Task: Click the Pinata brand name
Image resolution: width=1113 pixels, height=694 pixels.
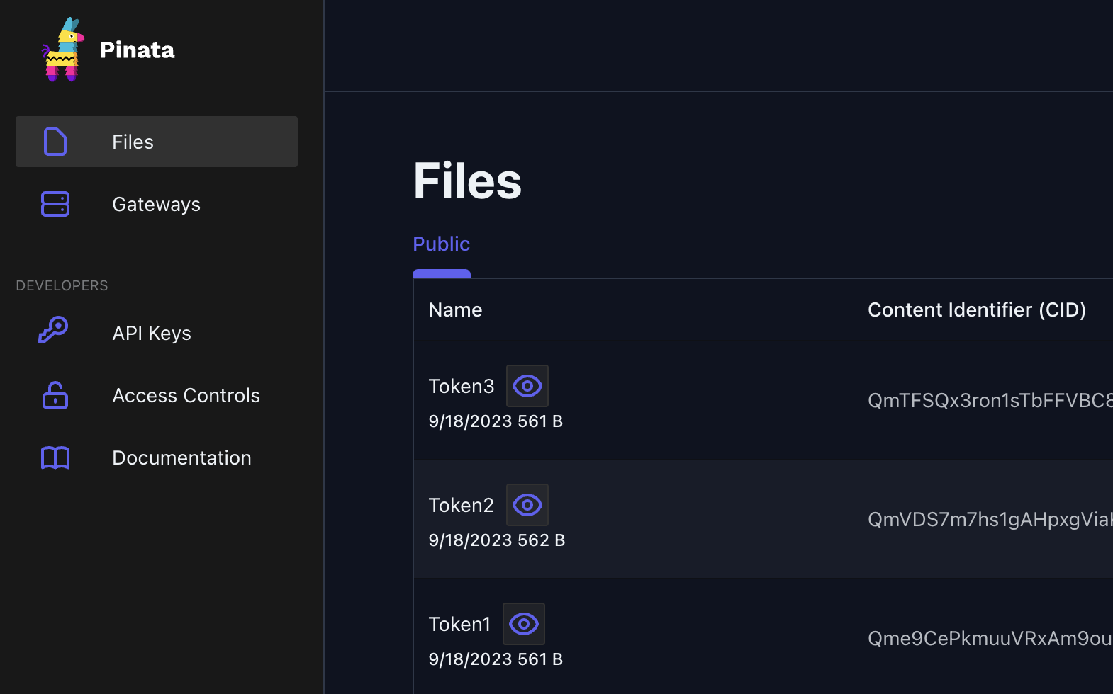Action: click(x=137, y=50)
